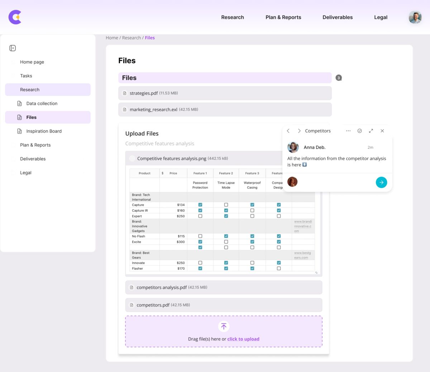Click the document icon next to Inspiration Board
The image size is (430, 372).
[19, 131]
